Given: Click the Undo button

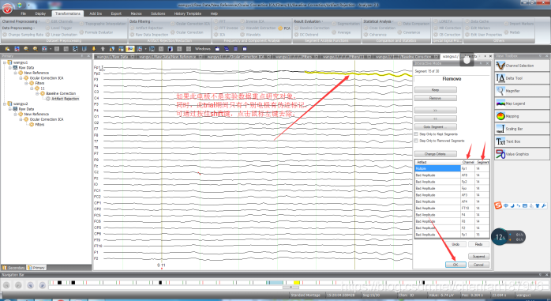Looking at the screenshot, I should (x=455, y=244).
